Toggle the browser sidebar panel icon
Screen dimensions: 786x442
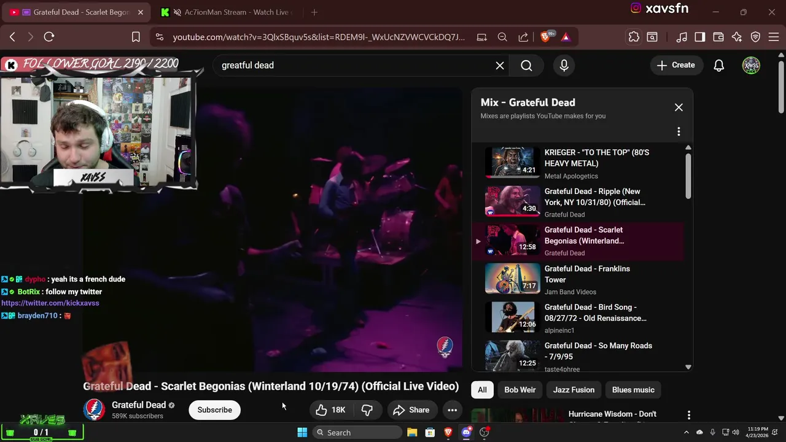pyautogui.click(x=700, y=37)
